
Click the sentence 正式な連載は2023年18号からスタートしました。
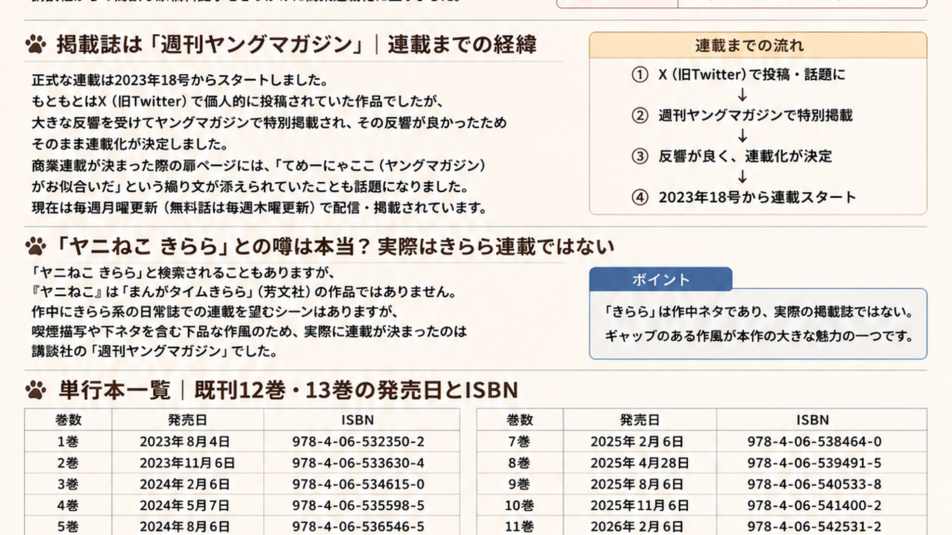click(180, 80)
